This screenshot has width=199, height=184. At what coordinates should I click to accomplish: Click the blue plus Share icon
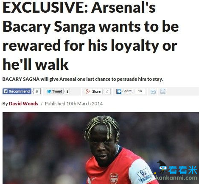(119, 91)
